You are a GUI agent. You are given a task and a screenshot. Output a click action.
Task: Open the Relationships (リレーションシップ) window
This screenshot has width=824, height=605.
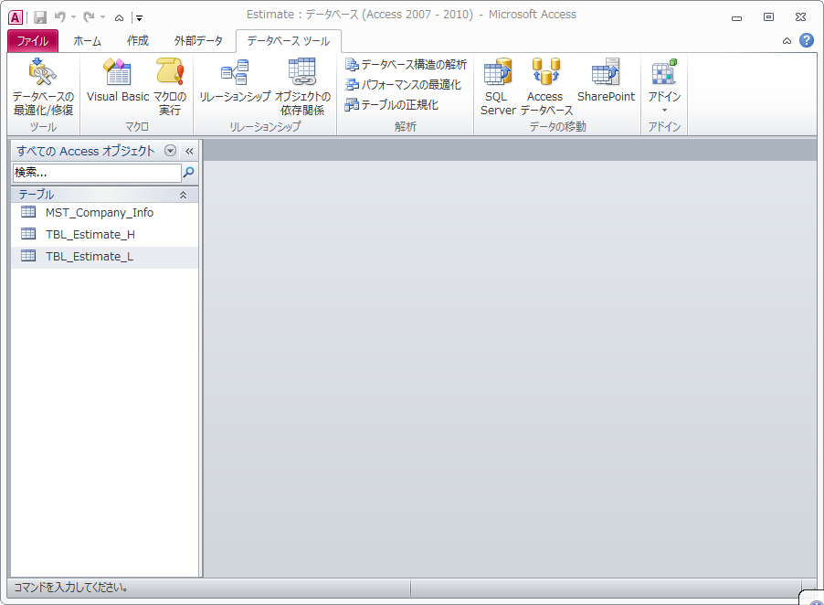click(x=235, y=81)
